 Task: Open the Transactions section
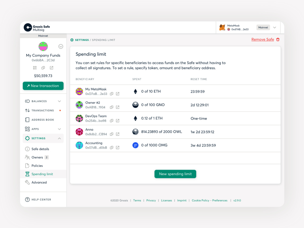(x=43, y=110)
